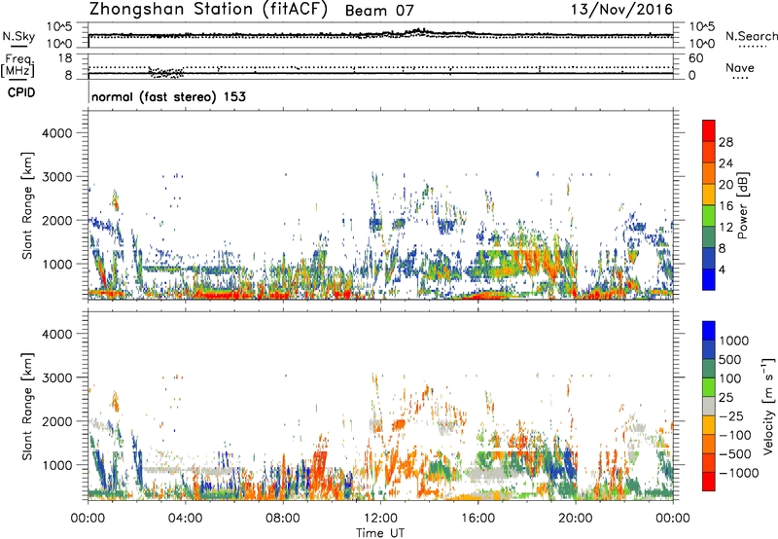Click the '1000' Velocity colorbar tick label
This screenshot has height=539, width=778.
(733, 341)
